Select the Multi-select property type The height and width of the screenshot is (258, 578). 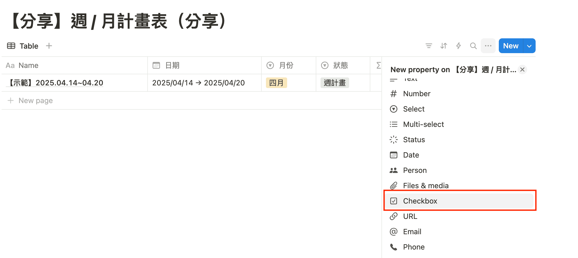point(423,124)
